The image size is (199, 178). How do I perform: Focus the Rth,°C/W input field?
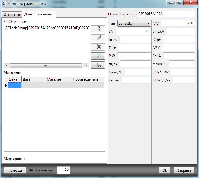point(183,72)
